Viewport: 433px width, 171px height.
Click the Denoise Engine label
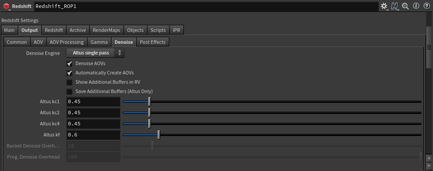click(43, 53)
